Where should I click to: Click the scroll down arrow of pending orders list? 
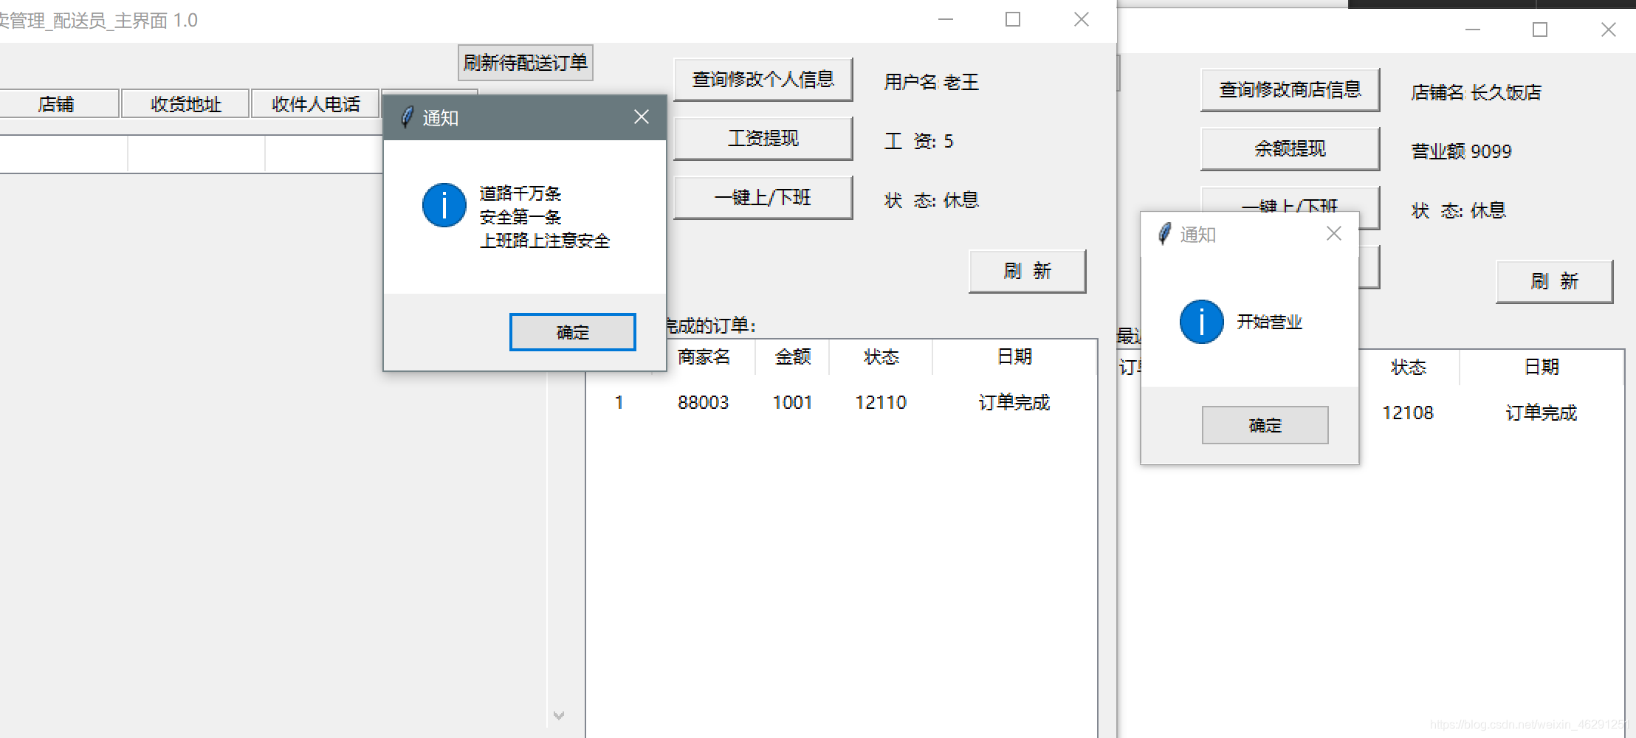point(559,715)
